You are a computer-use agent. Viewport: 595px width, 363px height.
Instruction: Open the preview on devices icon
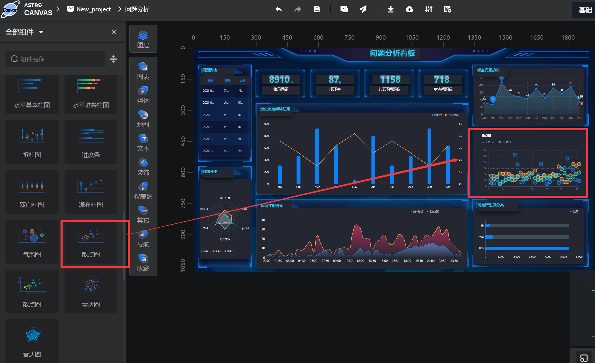tap(344, 9)
